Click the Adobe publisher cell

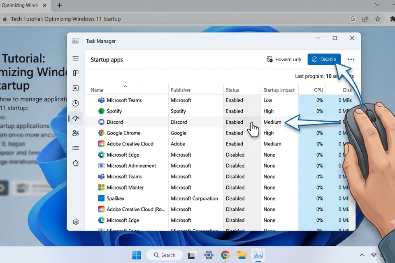(x=178, y=144)
